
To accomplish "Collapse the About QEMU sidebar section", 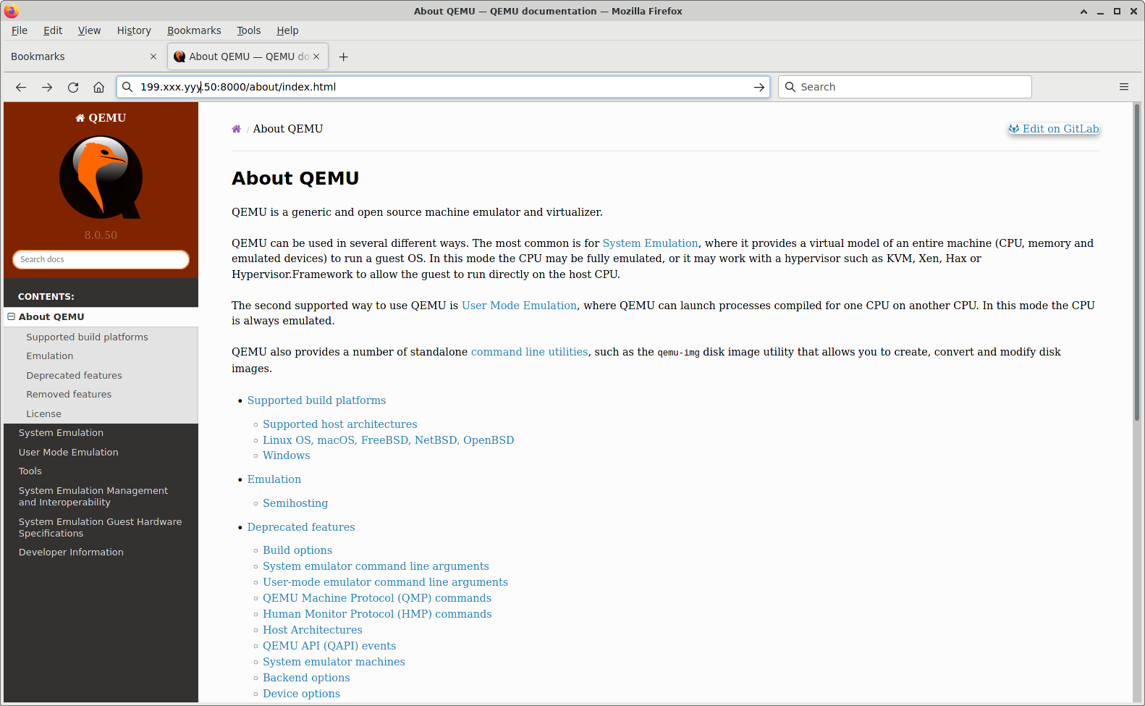I will [12, 316].
